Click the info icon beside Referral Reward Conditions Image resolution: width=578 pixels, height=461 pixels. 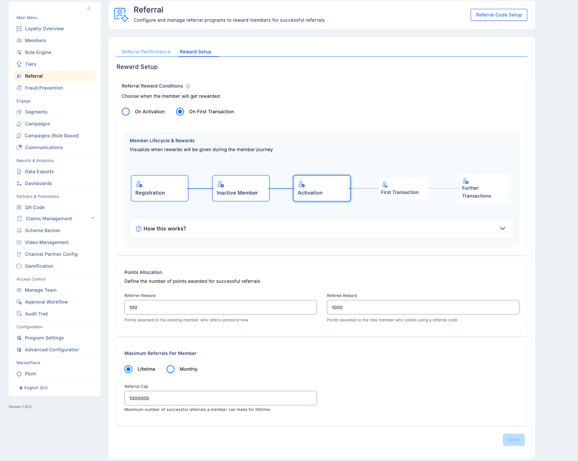(188, 86)
